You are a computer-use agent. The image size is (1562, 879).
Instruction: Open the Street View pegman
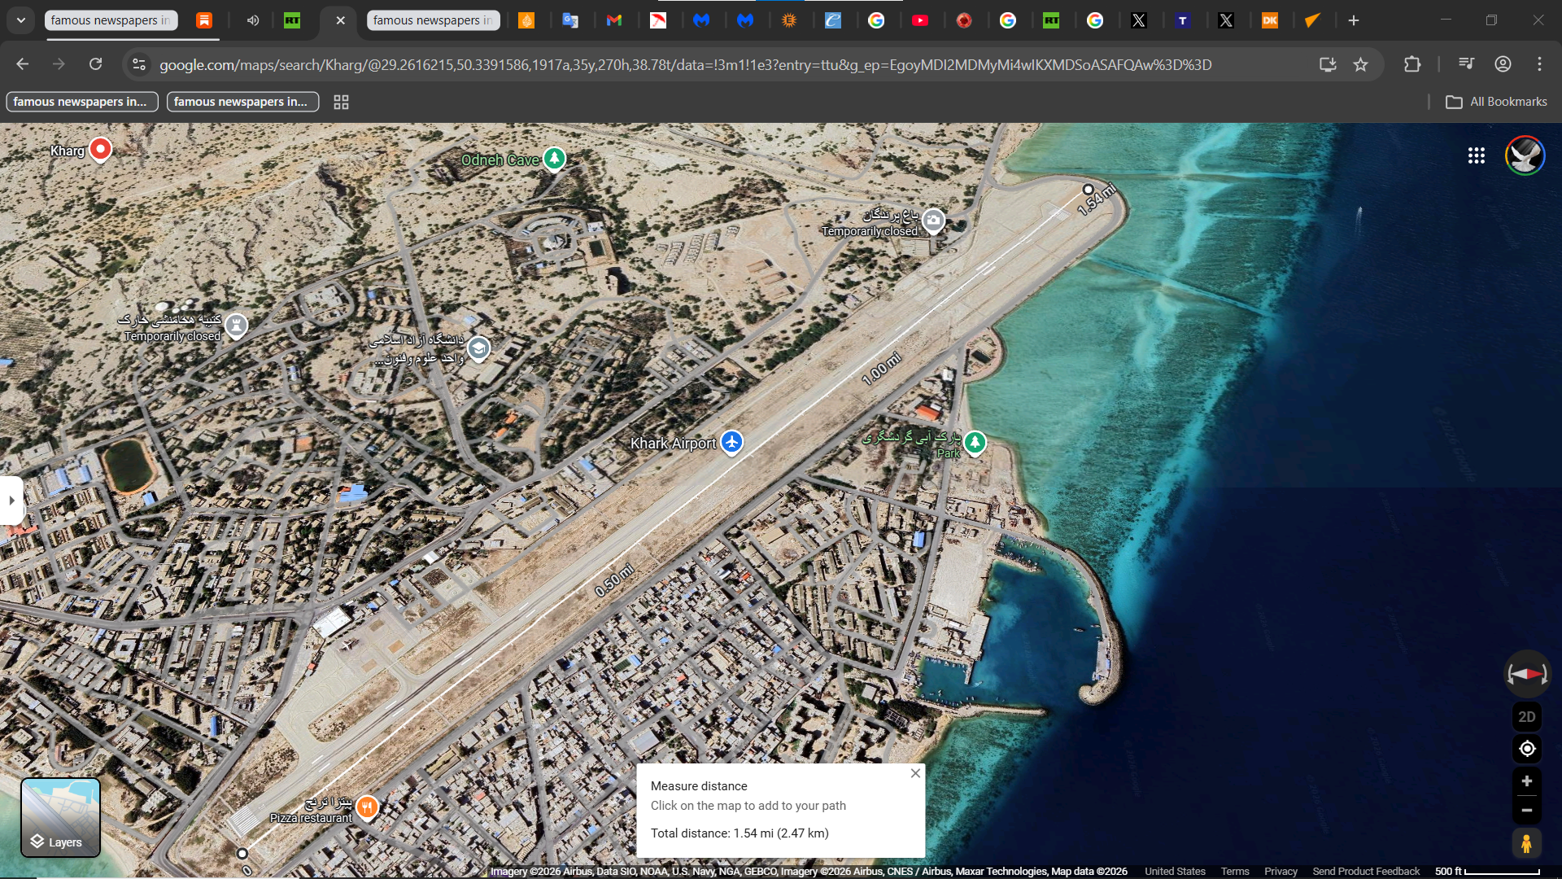pyautogui.click(x=1526, y=843)
